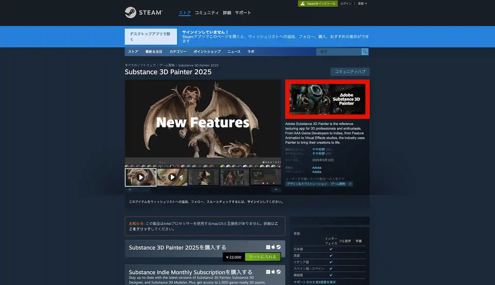This screenshot has width=495, height=285.
Task: Open the コミュニティ header menu
Action: point(207,13)
